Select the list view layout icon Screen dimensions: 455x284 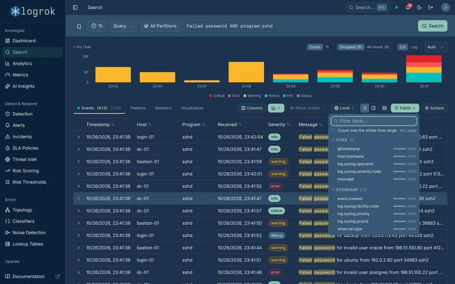click(365, 108)
